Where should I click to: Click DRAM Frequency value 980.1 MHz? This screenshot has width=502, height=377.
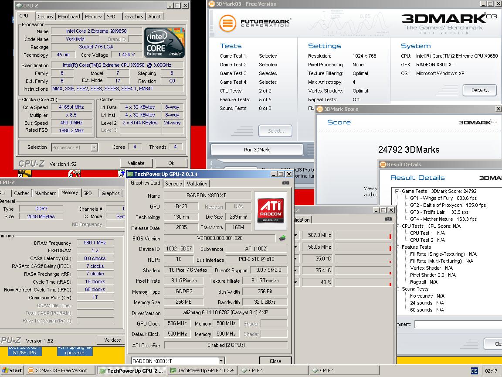[95, 243]
